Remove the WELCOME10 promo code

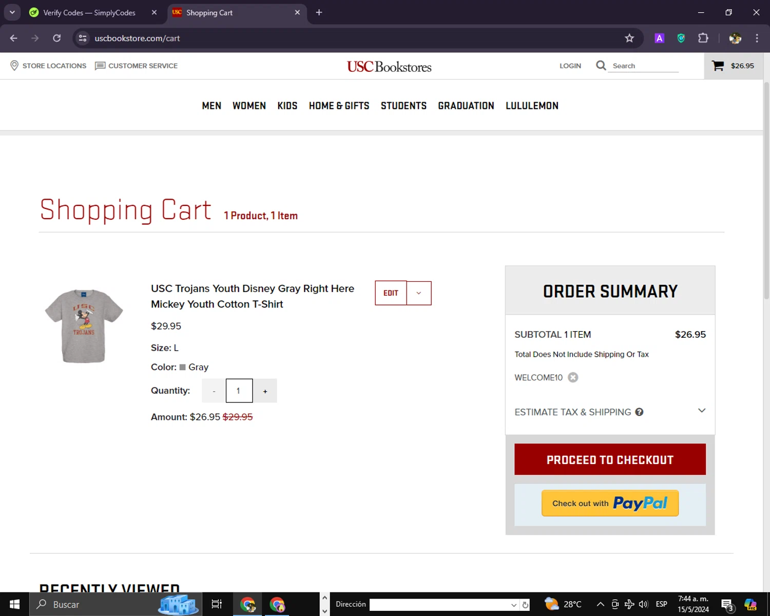573,377
